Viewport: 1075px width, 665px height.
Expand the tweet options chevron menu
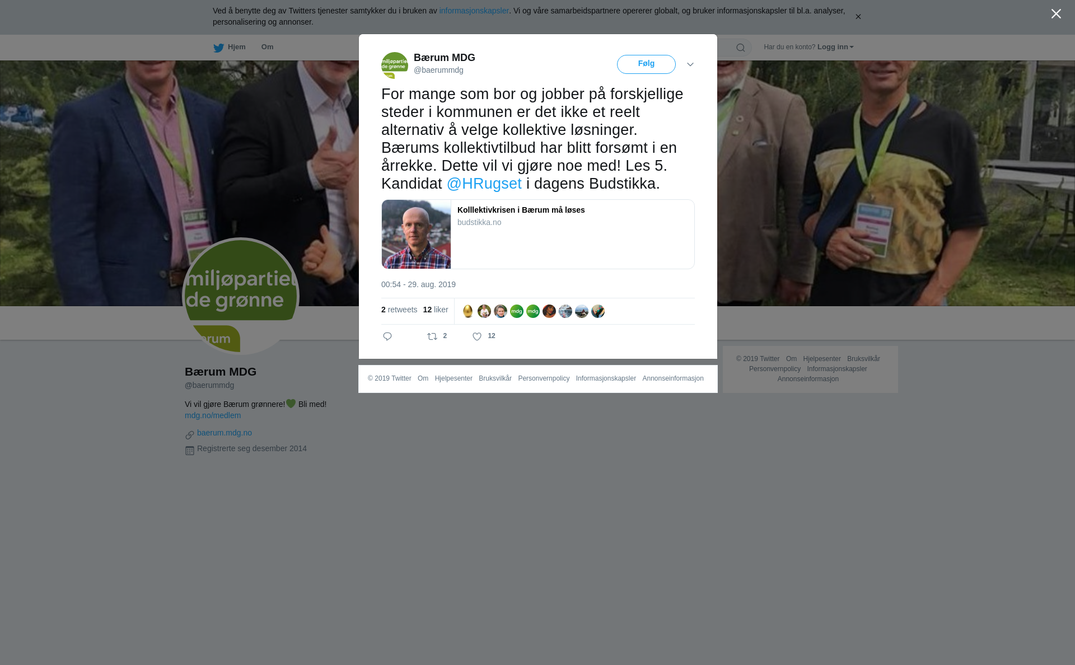click(690, 64)
